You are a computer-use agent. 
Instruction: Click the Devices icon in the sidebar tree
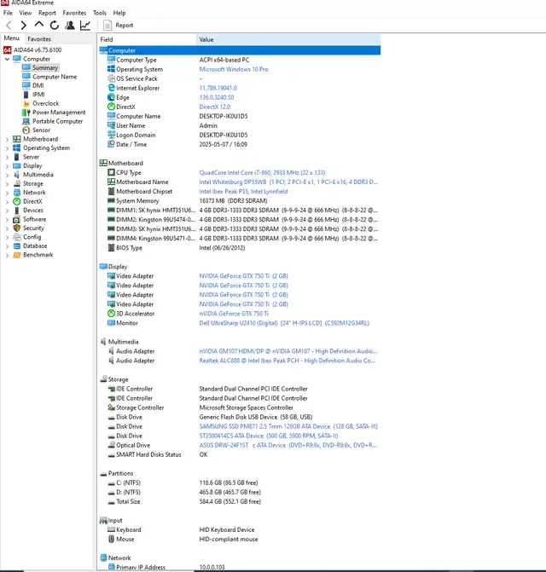click(x=16, y=210)
